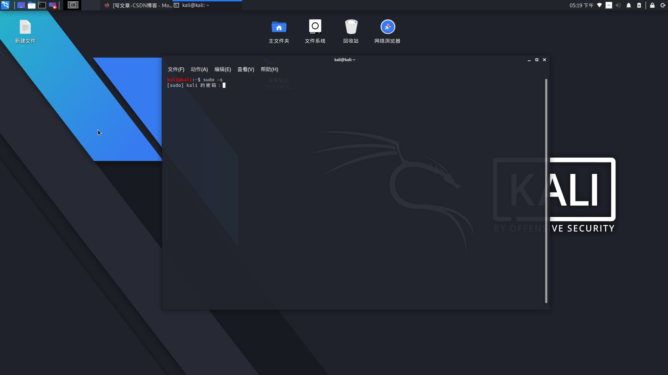Viewport: 668px width, 375px height.
Task: Select the 文件系统 desktop icon
Action: 315,32
